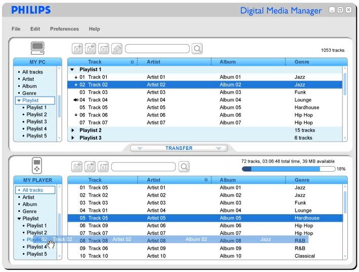Click new playlist icon in My Player toolbar

click(x=77, y=167)
